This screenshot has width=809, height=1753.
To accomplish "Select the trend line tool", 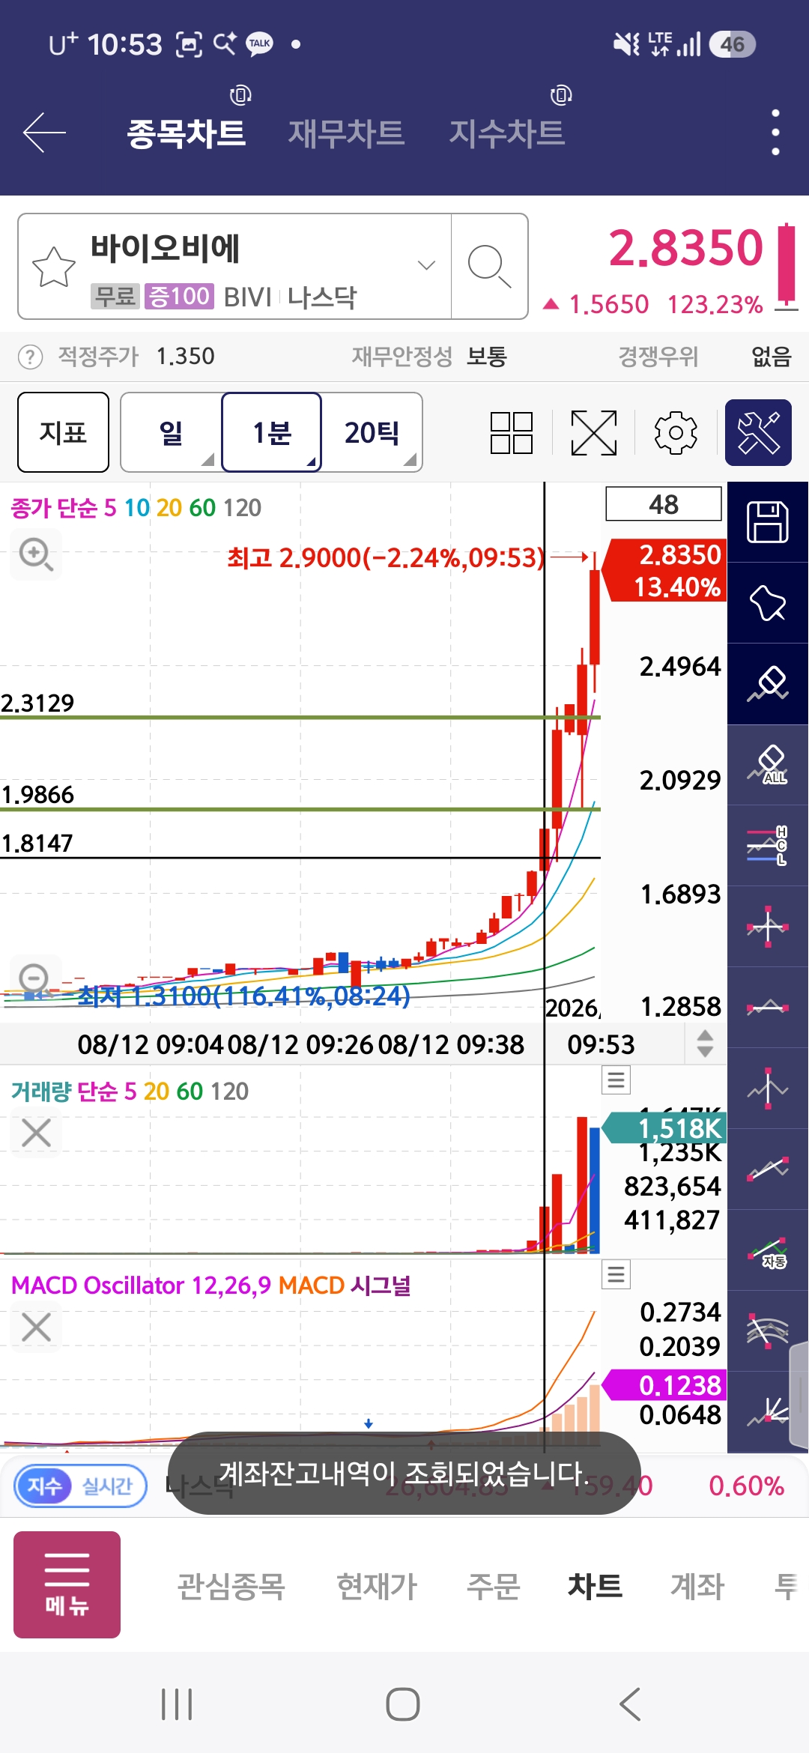I will [x=768, y=1169].
